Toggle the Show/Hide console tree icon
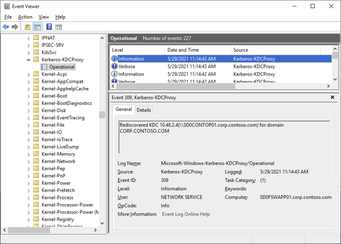This screenshot has width=341, height=244. click(x=37, y=26)
